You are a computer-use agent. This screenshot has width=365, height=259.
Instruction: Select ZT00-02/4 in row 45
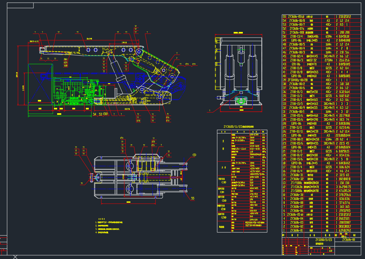coord(296,56)
